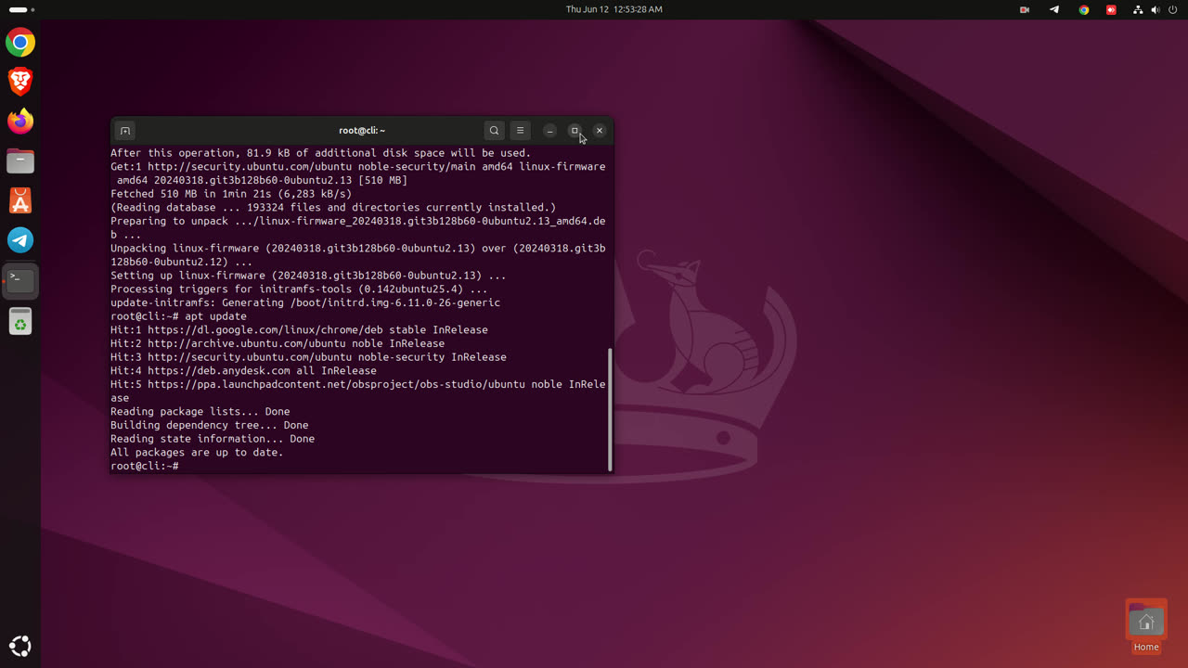Show applications via the Ubuntu logo button
Screen dimensions: 1188x668
pyautogui.click(x=20, y=647)
